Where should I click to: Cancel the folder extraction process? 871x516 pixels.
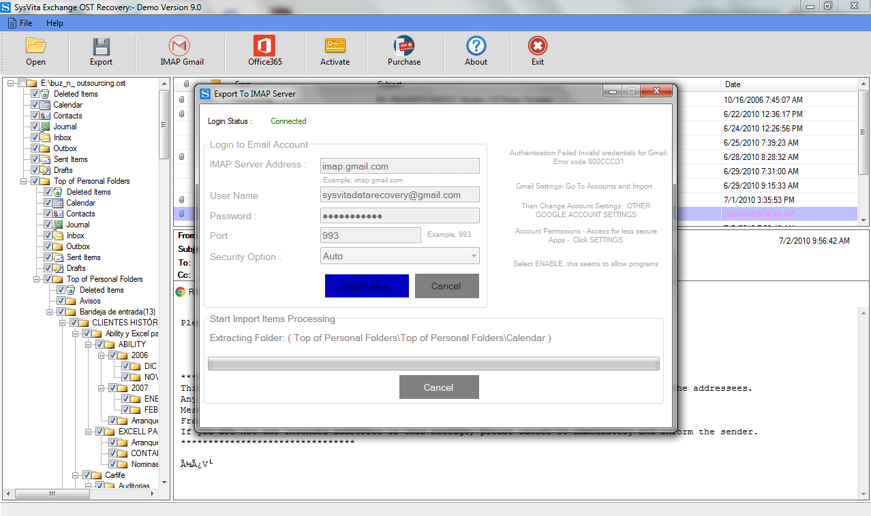click(439, 387)
